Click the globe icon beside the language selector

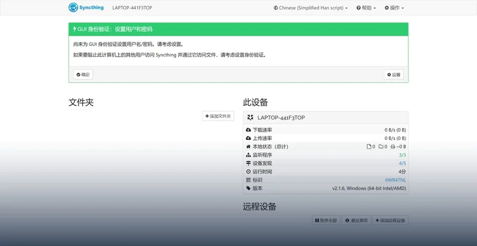click(275, 8)
